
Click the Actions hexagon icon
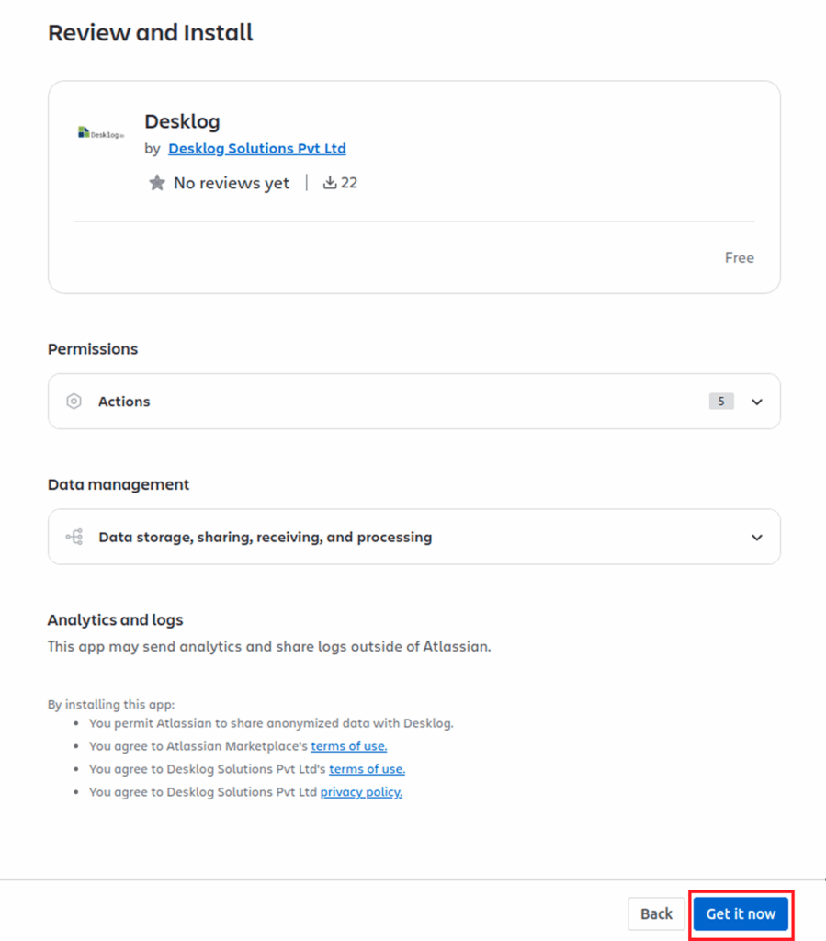(74, 402)
